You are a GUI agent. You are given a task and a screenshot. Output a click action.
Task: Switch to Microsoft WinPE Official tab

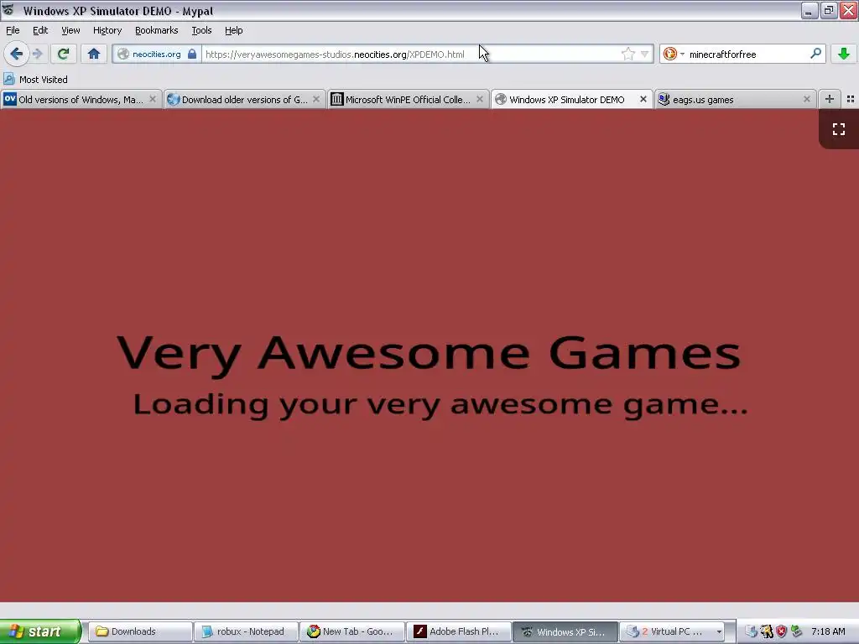pyautogui.click(x=407, y=99)
